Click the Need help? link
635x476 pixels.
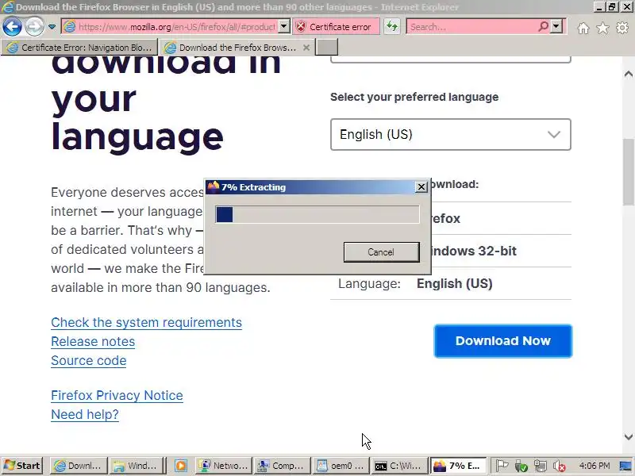point(85,414)
